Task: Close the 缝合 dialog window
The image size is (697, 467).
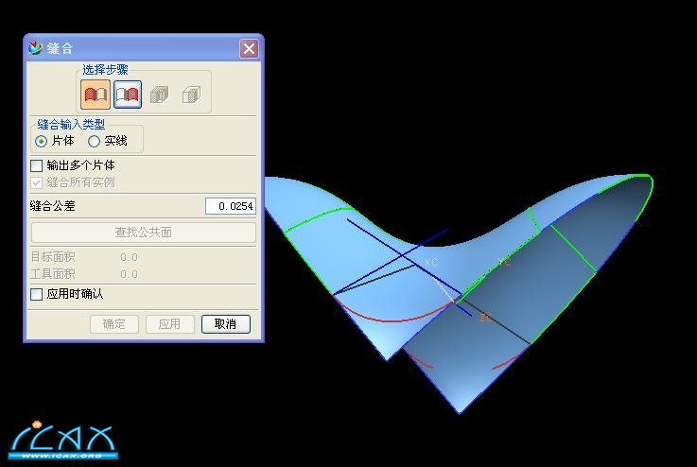Action: pos(249,48)
